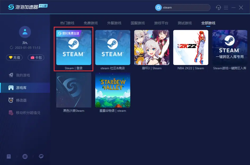Viewport: 250px width, 165px height.
Task: Open Steam一键跨区入库专用 tile
Action: (x=230, y=47)
